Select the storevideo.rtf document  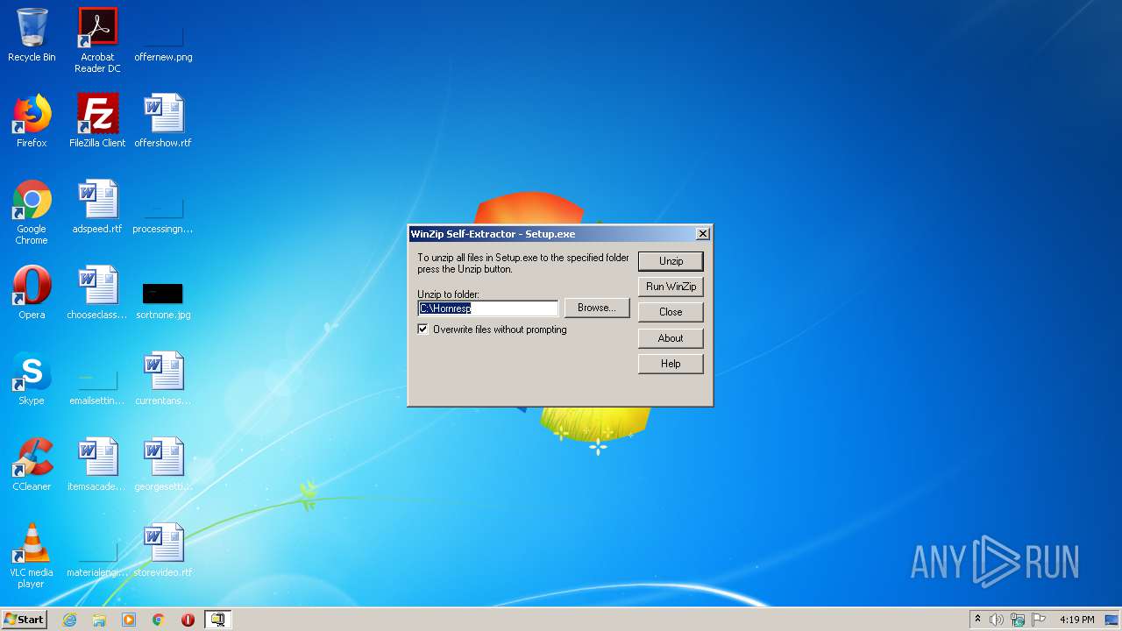(x=163, y=550)
